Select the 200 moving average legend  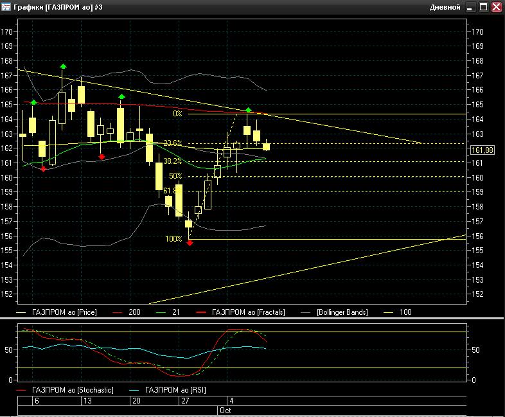point(134,312)
